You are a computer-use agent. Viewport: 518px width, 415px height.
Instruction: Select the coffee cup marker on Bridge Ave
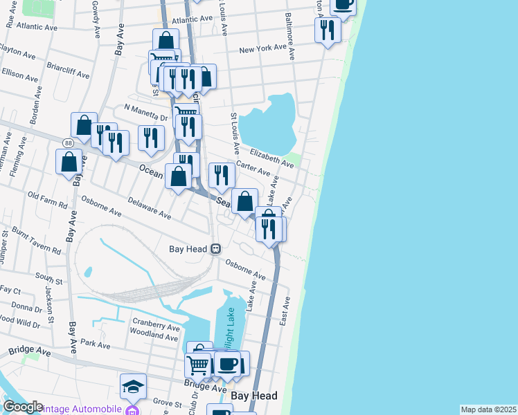tap(227, 365)
